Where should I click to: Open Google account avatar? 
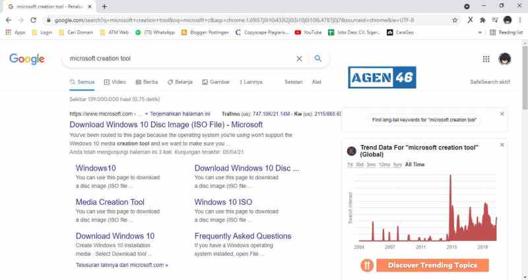click(504, 59)
